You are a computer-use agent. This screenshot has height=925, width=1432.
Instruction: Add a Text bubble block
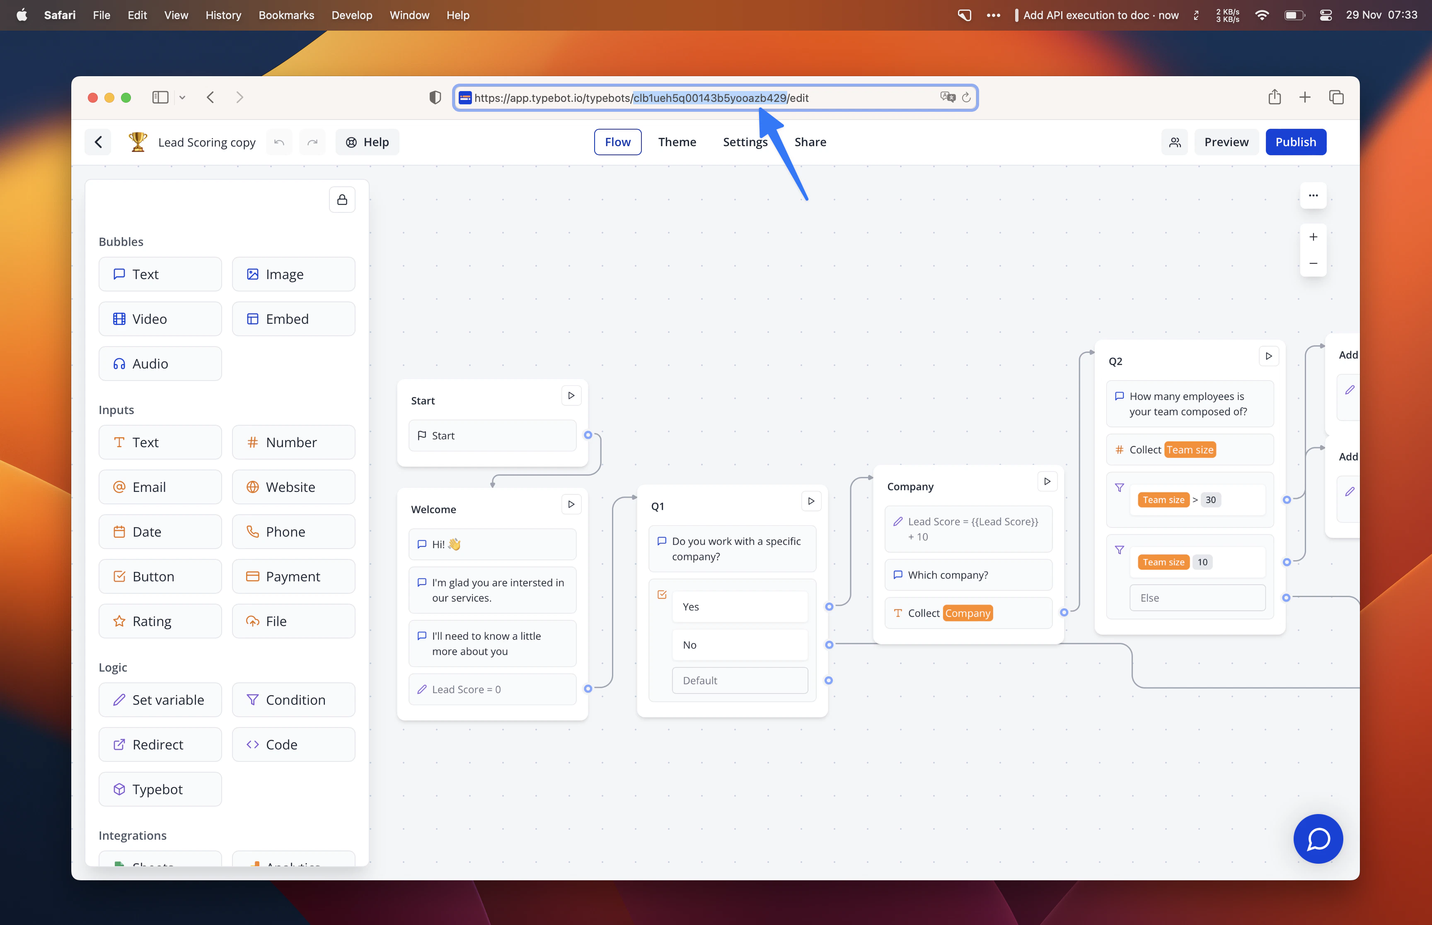pos(160,274)
